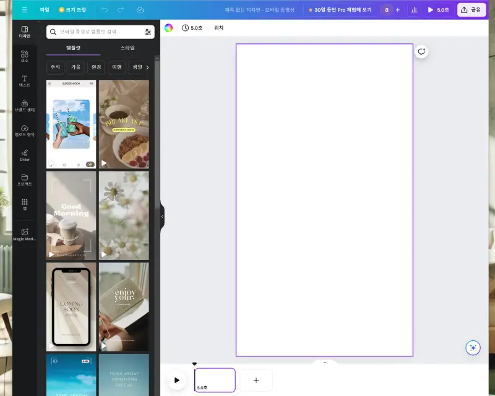The height and width of the screenshot is (396, 495).
Task: Select the 여행 category chip
Action: pyautogui.click(x=117, y=67)
